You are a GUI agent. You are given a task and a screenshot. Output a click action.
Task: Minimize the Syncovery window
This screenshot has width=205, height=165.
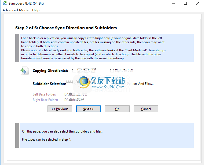173,3
